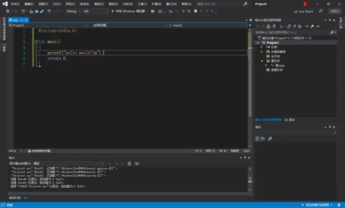
Task: Click the pin icon on the 源.cpp tab
Action: [x=22, y=20]
